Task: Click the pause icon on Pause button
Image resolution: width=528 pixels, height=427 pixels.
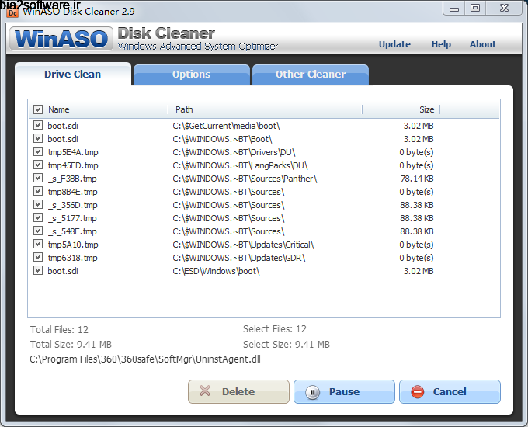Action: point(312,392)
